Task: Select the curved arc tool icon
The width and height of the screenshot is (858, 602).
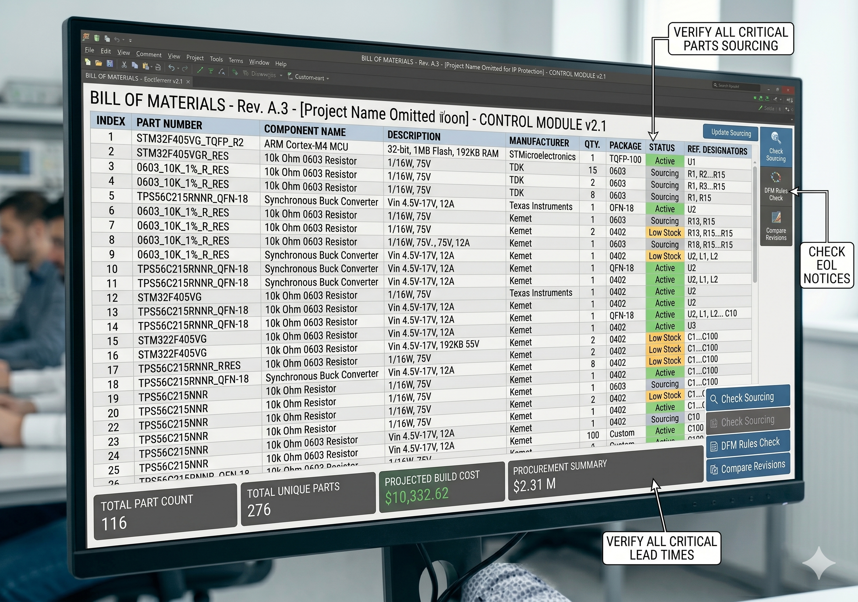Action: pos(221,71)
